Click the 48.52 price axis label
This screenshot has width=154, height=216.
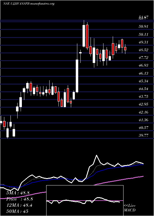click(x=144, y=50)
